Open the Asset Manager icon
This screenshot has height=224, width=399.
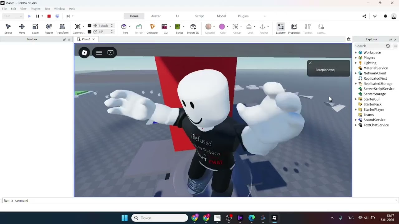click(x=321, y=28)
